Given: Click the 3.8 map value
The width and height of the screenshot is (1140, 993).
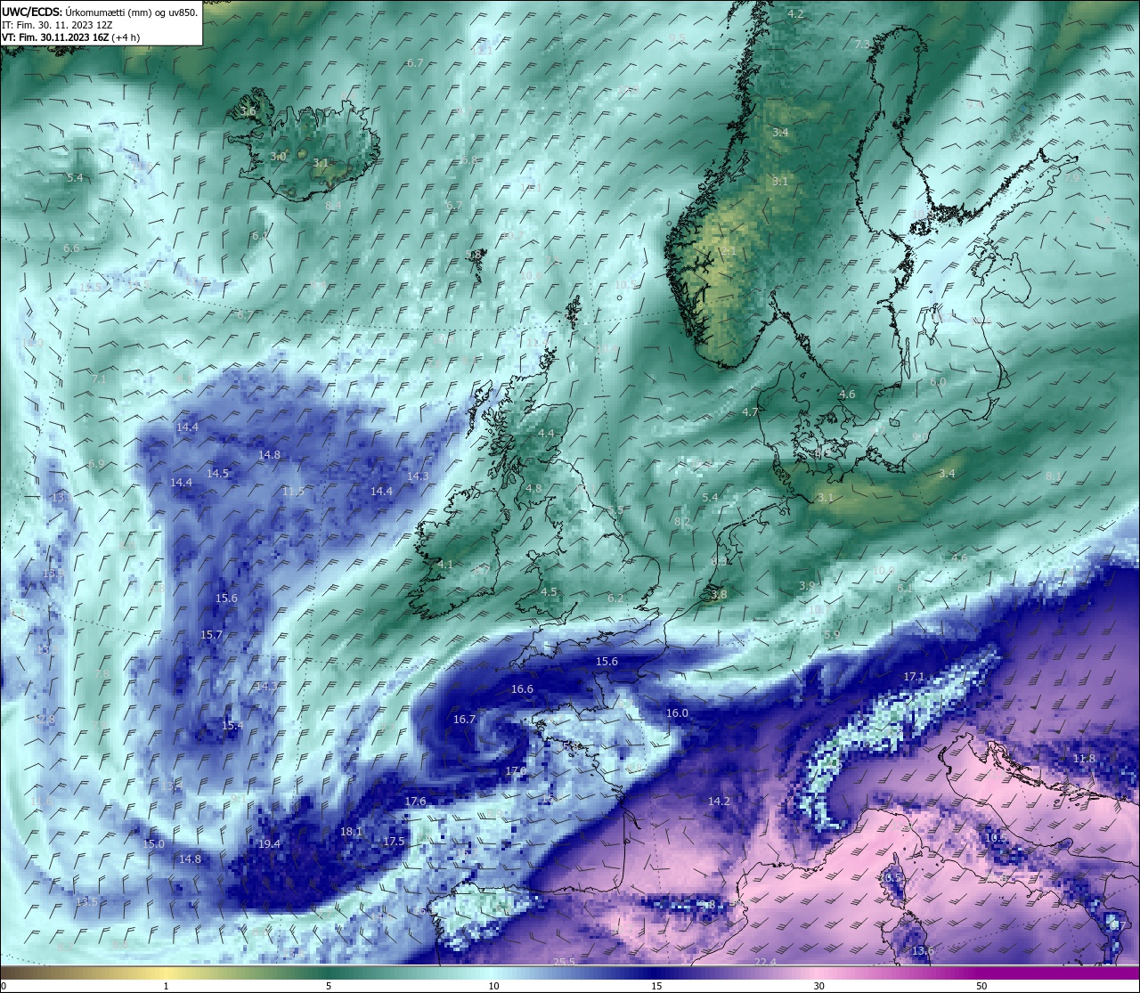Looking at the screenshot, I should pos(719,594).
